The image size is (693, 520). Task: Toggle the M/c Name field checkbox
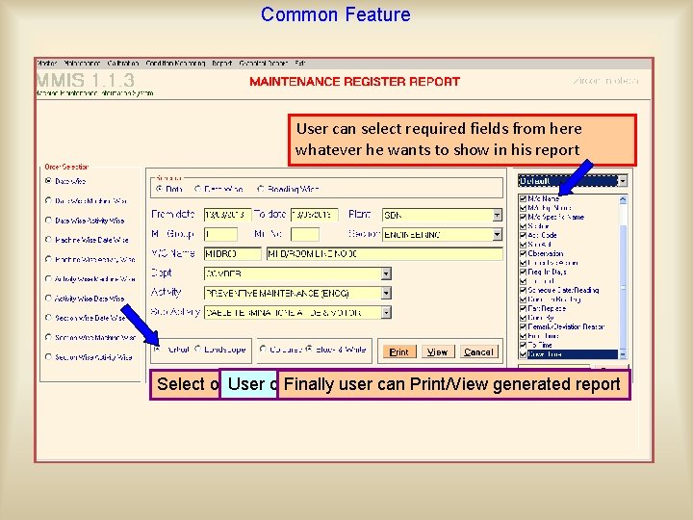(524, 198)
